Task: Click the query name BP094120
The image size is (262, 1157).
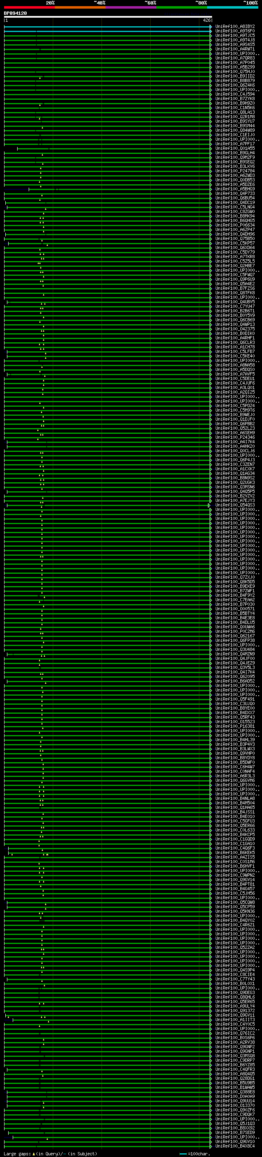Action: pos(16,14)
